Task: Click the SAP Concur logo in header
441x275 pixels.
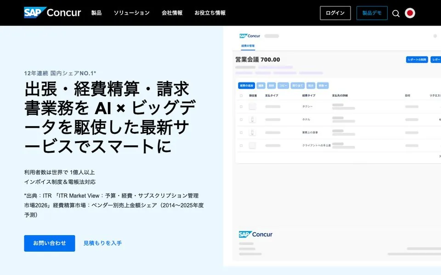Action: 52,13
